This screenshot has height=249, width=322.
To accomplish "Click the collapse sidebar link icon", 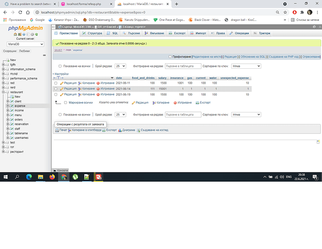I will pos(44,55).
